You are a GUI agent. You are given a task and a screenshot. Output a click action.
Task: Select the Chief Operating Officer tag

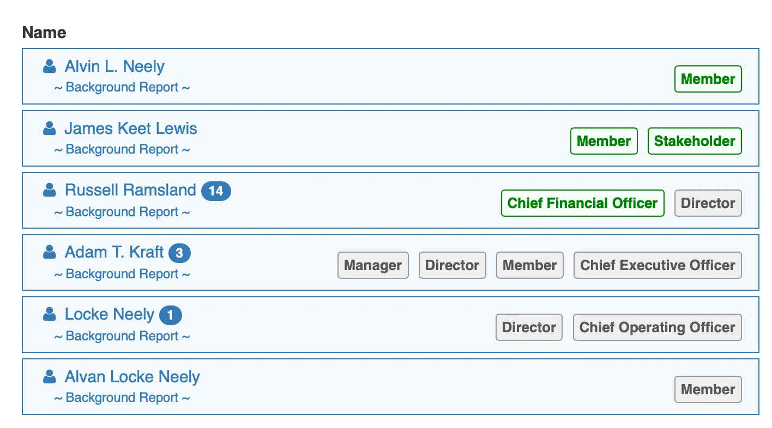[x=657, y=327]
